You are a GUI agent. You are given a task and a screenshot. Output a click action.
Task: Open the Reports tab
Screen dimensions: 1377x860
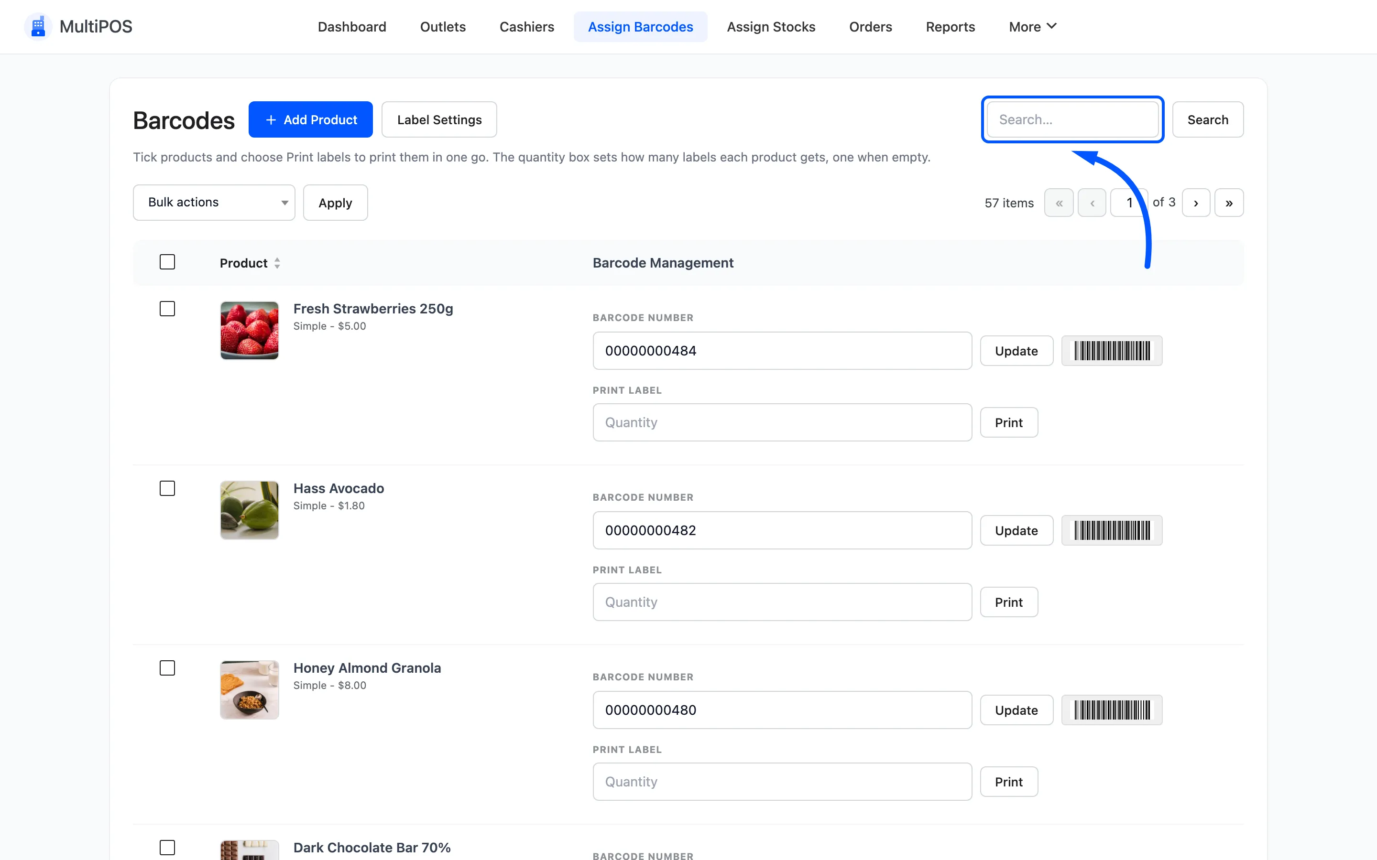950,27
